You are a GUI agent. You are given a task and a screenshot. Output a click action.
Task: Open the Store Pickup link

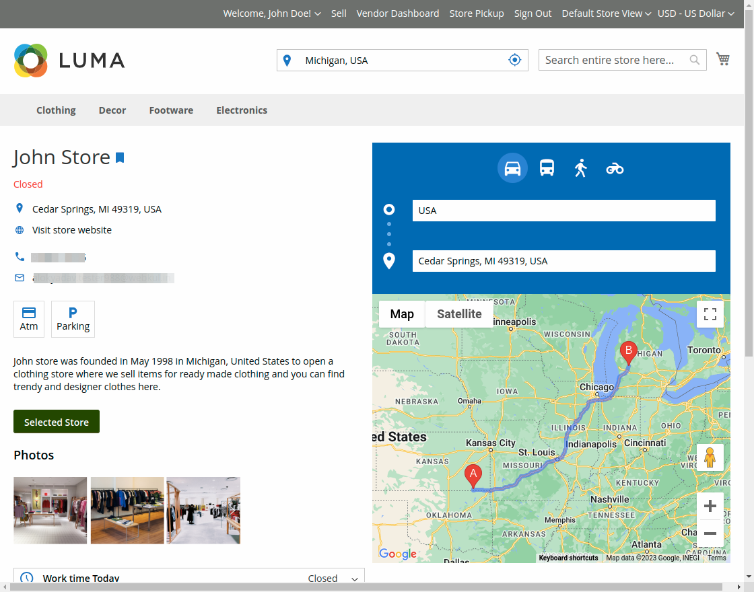point(477,13)
